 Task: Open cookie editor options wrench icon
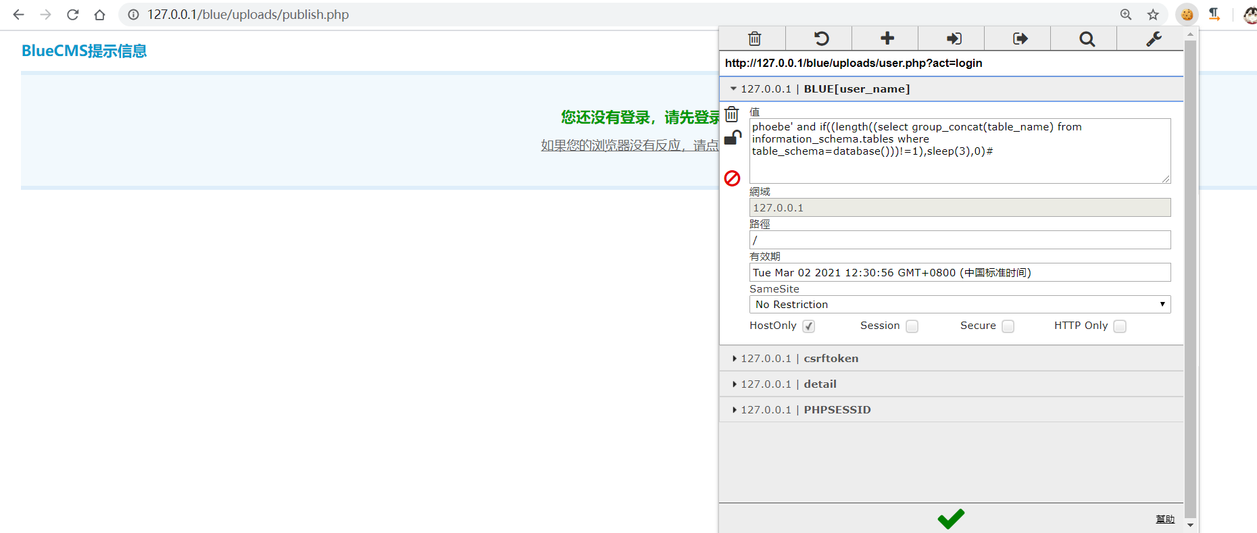(x=1153, y=39)
